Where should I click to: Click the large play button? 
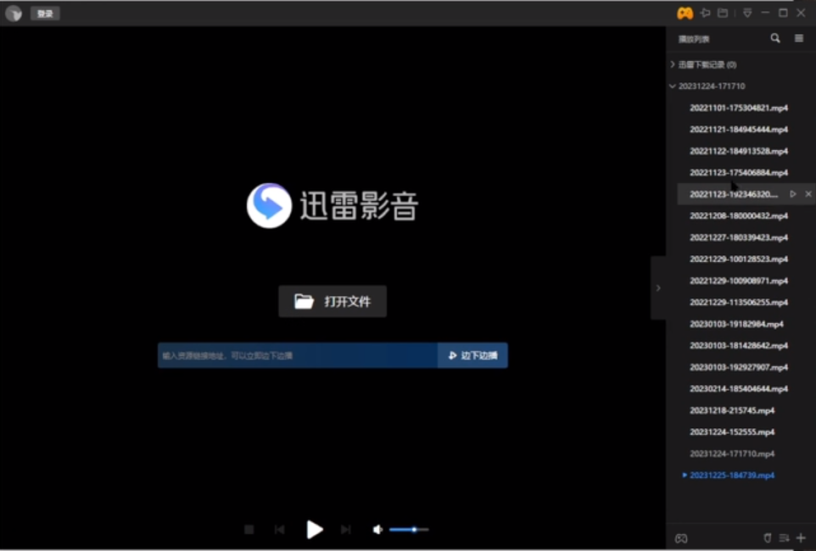coord(314,530)
